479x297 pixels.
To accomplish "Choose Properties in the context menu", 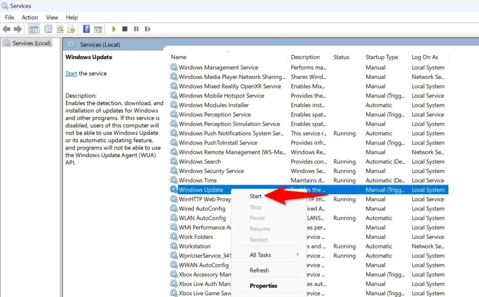I will click(264, 286).
